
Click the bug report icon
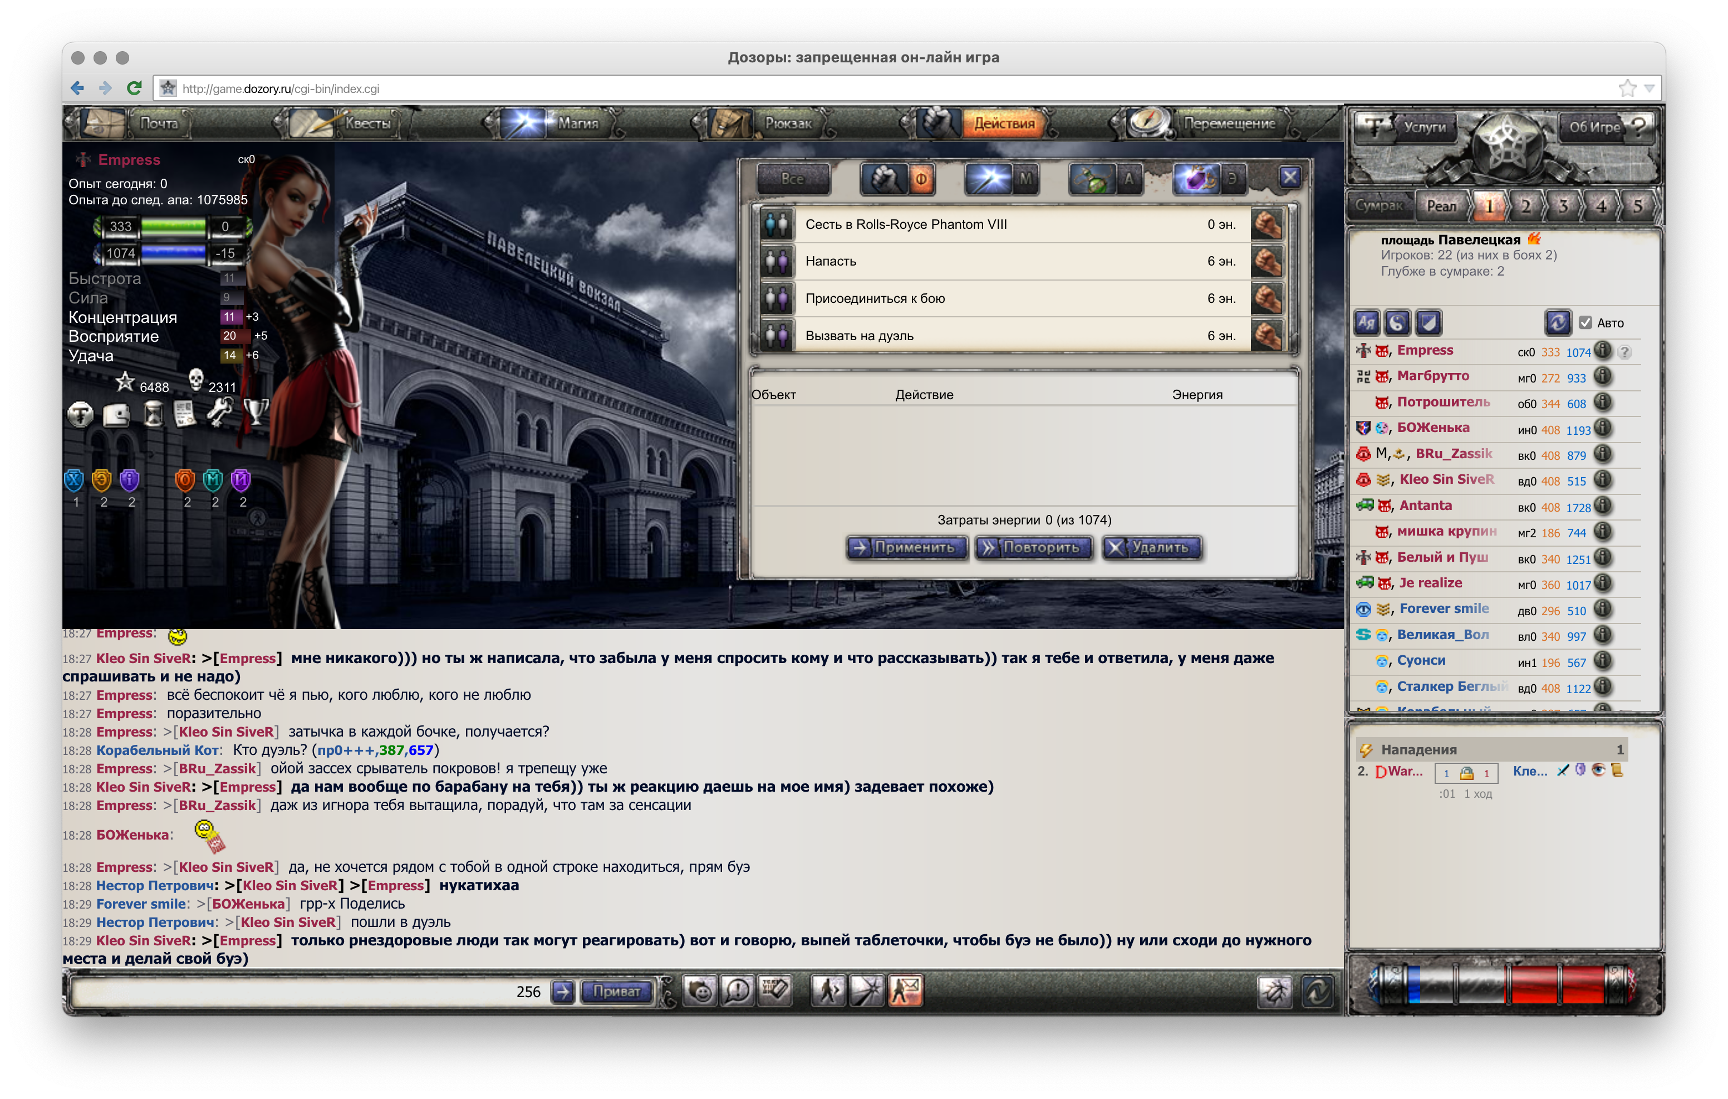(1275, 992)
